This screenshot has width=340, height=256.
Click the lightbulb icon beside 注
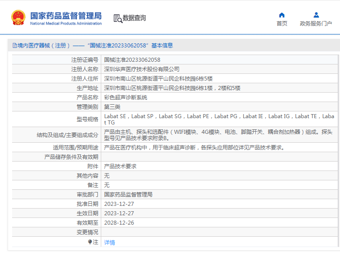[90, 242]
